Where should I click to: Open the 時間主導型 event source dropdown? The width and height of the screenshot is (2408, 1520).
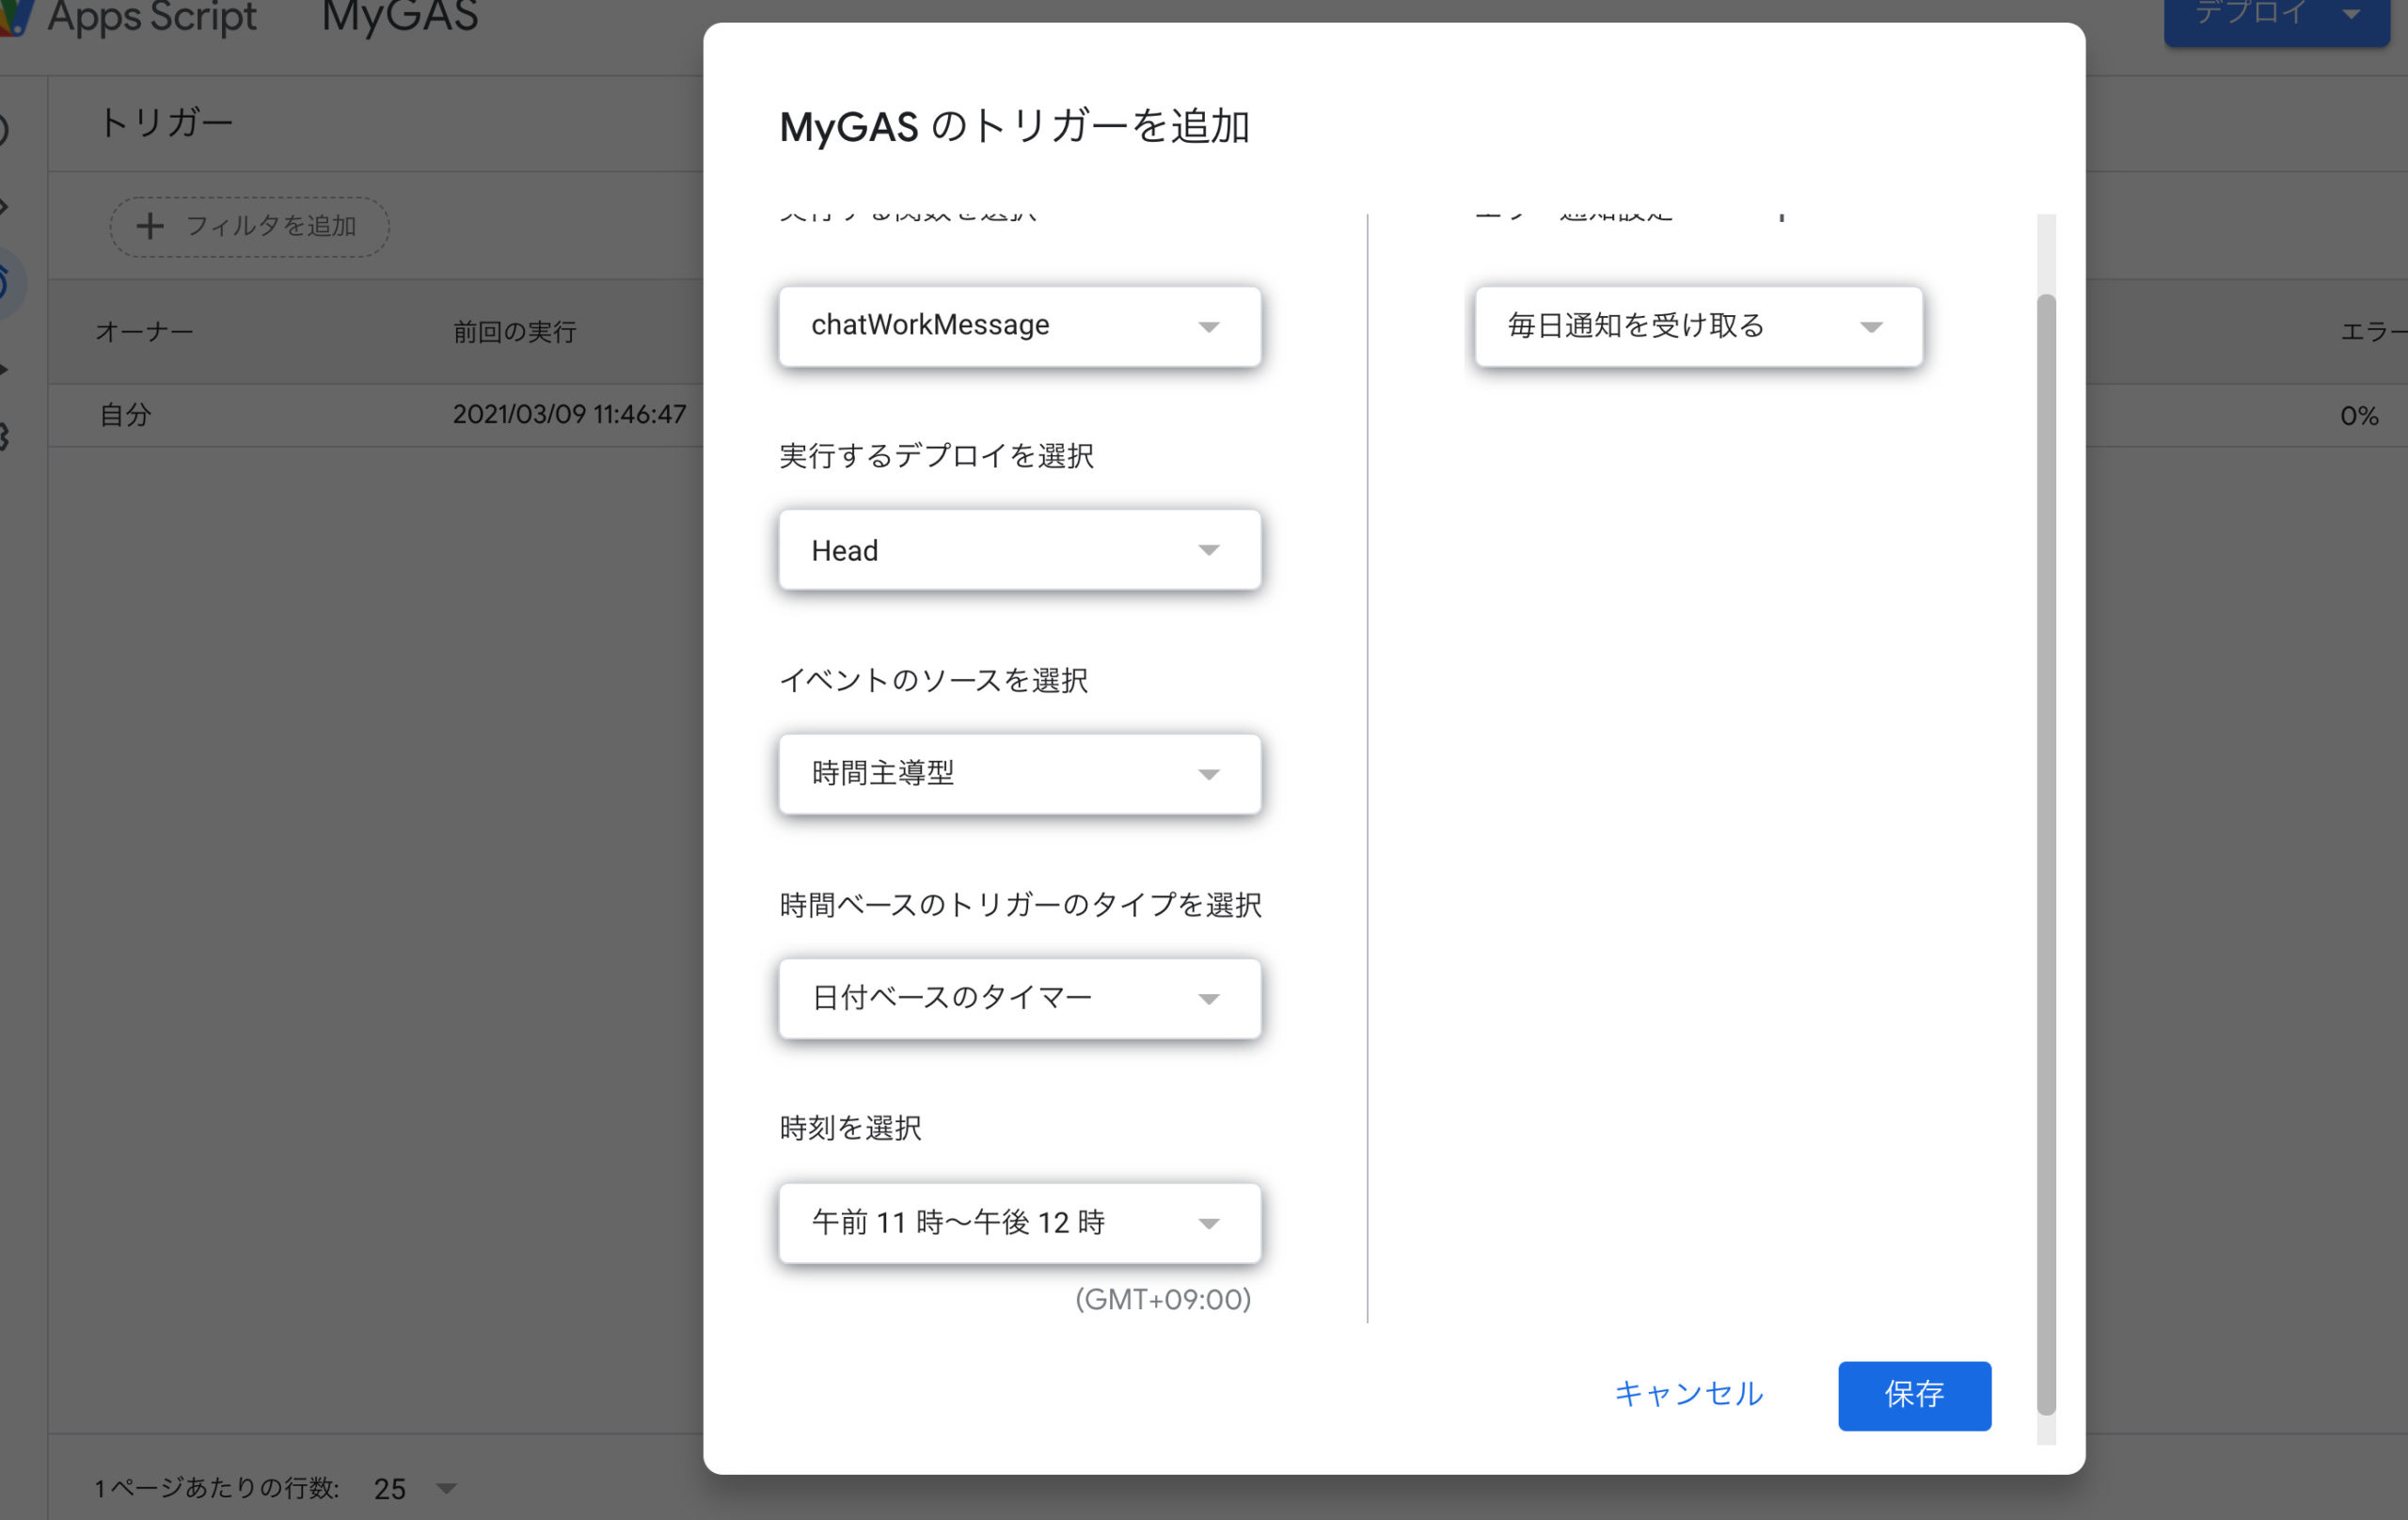[1019, 774]
